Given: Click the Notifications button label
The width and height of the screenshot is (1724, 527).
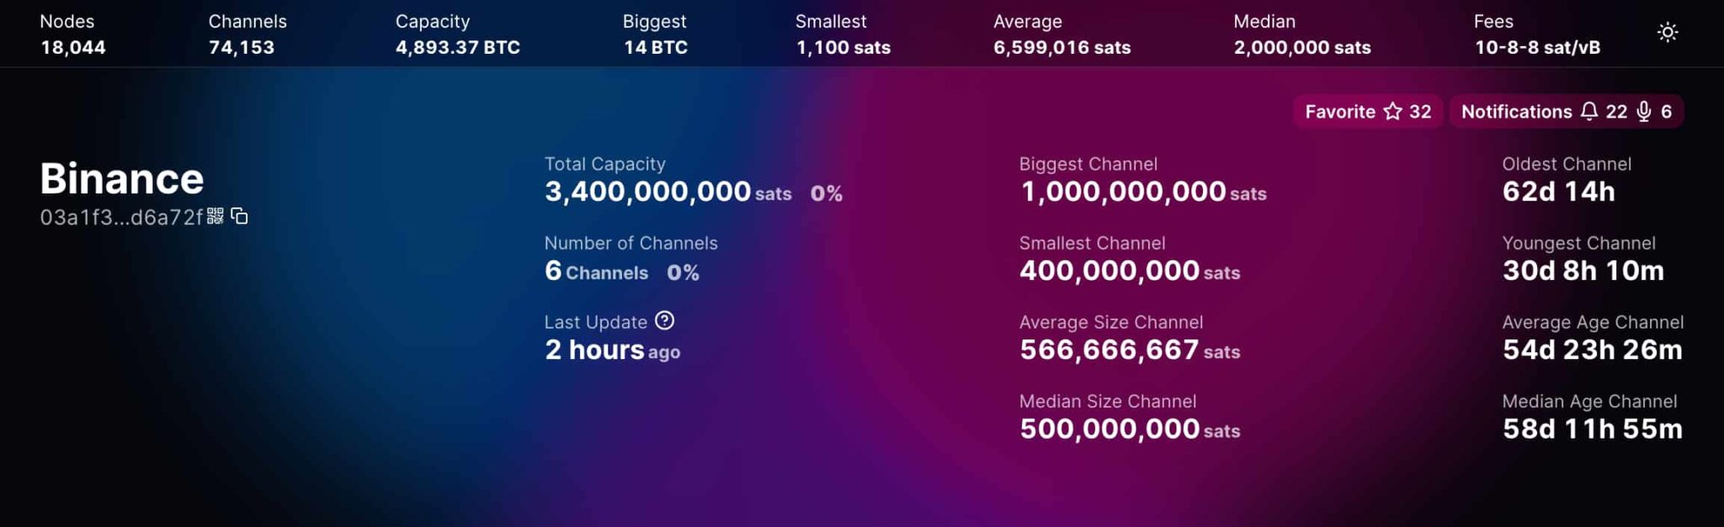Looking at the screenshot, I should click(x=1516, y=112).
